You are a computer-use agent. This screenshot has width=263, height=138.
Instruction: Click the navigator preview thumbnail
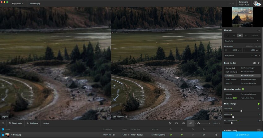(242, 17)
